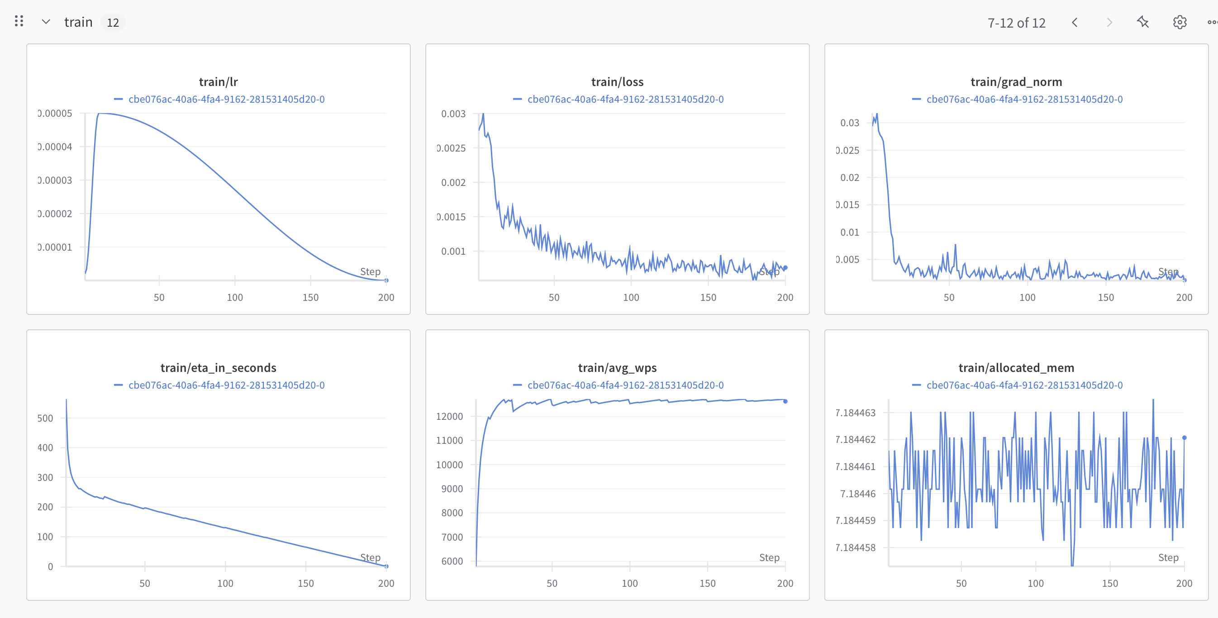
Task: Click run legend in train/eta_in_seconds
Action: pyautogui.click(x=227, y=385)
